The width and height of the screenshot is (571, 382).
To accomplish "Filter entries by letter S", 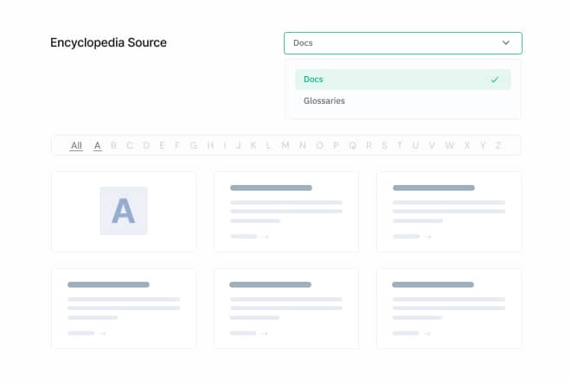I will [384, 145].
